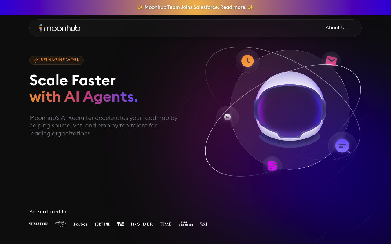This screenshot has width=391, height=244.
Task: Click the BNN Bloomberg logo
Action: [186, 224]
